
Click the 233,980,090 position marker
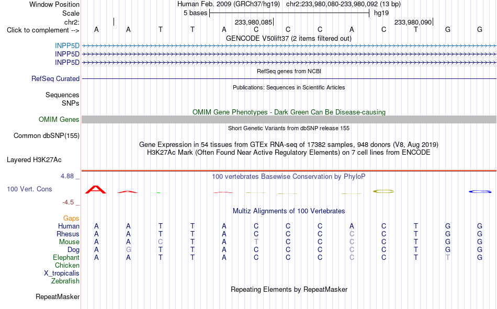coord(413,22)
